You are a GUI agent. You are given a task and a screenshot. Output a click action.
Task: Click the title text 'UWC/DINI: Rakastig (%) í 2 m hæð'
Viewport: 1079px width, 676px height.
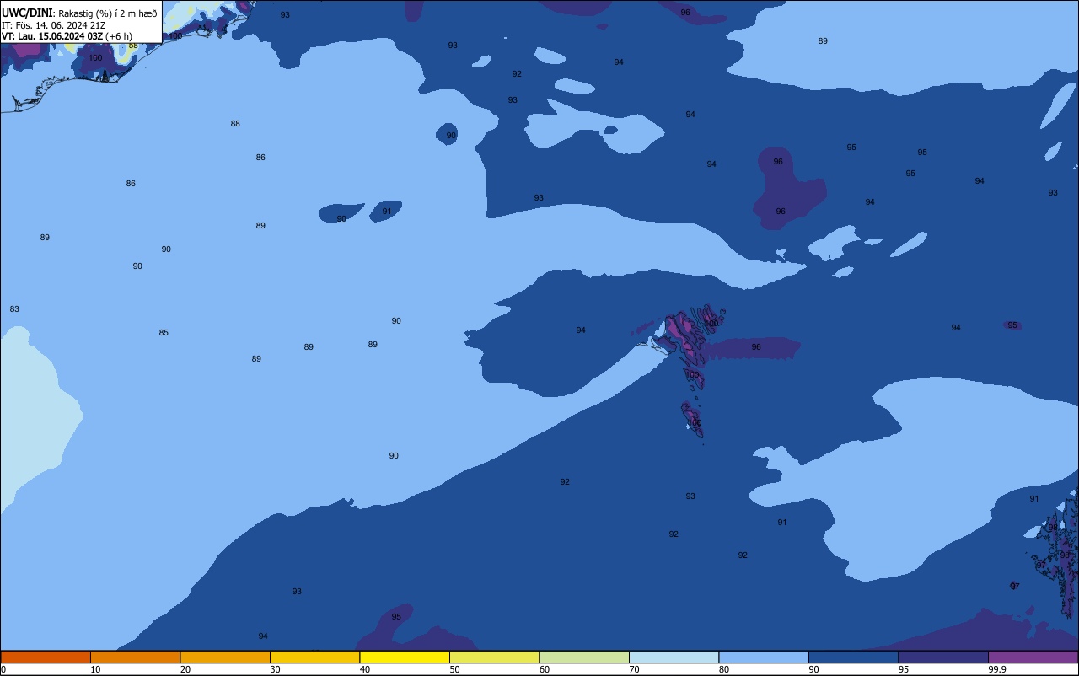tap(79, 13)
